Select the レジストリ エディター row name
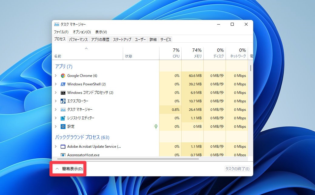Viewport: 315px width, 195px height. 81,118
